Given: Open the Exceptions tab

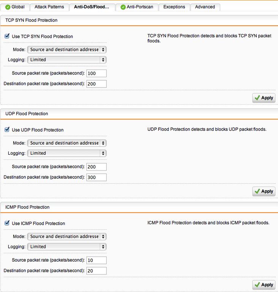Looking at the screenshot, I should click(174, 7).
